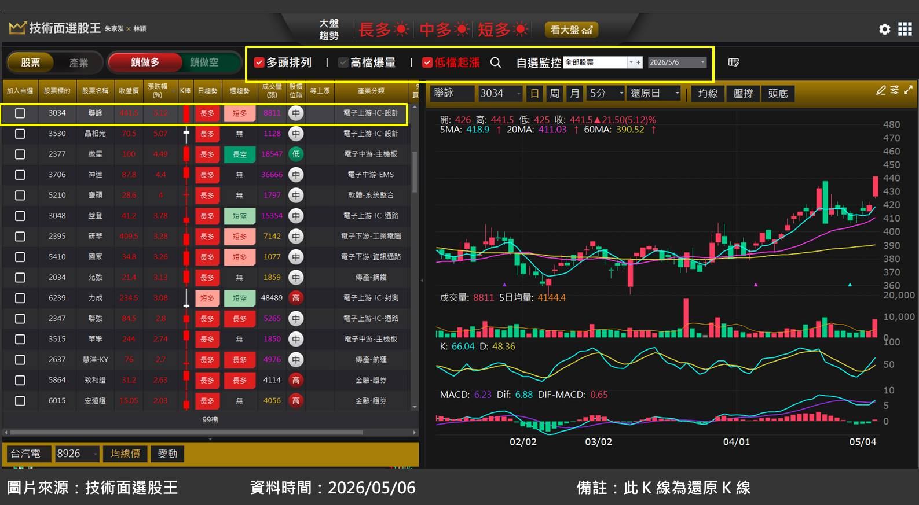Click 收盤價 column header
Viewport: 919px width, 505px height.
pos(129,91)
